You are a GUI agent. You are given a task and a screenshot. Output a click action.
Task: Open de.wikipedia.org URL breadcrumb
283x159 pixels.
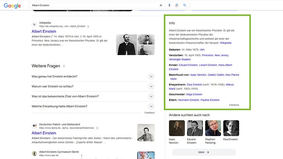62,26
